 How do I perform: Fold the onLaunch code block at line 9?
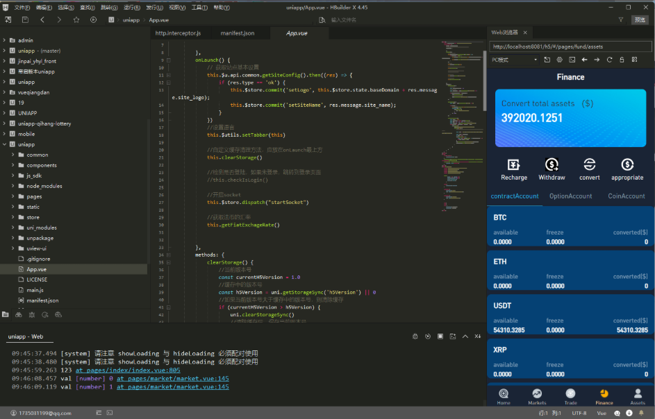pos(168,60)
